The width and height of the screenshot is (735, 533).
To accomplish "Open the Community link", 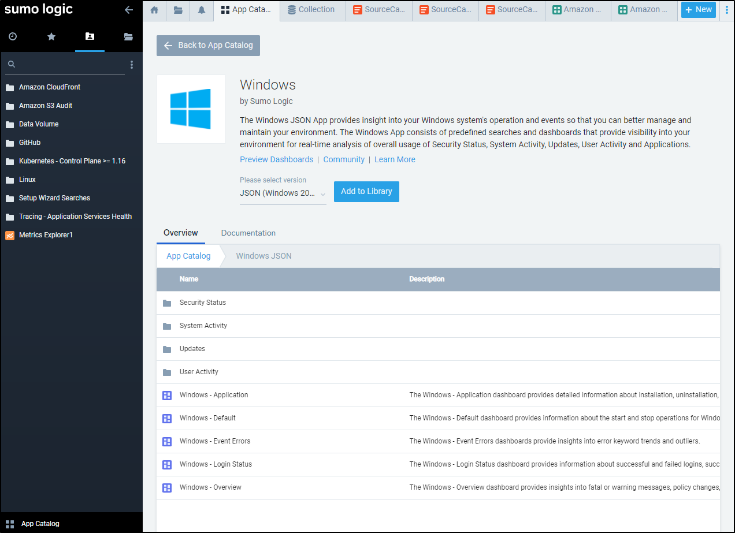I will point(344,159).
